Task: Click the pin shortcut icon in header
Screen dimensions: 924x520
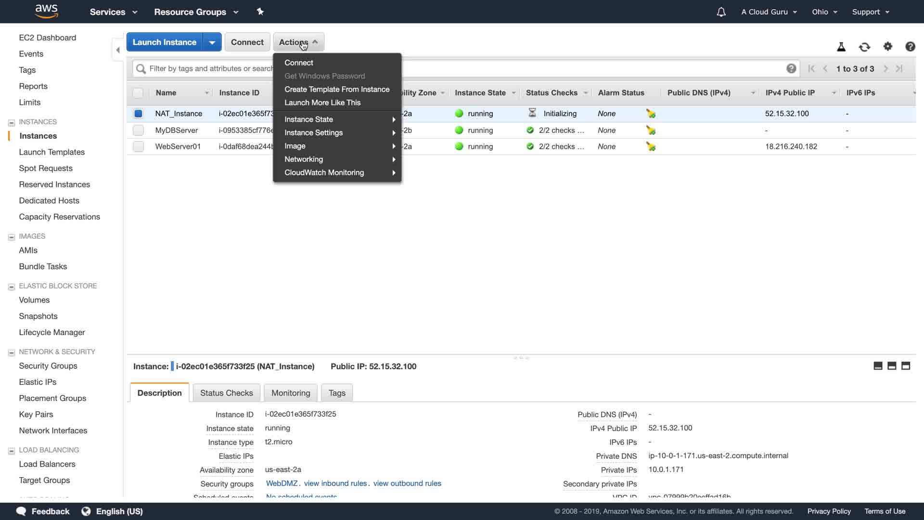Action: pos(260,12)
